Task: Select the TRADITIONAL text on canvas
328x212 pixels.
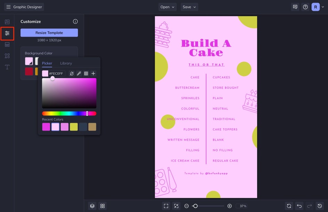Action: [x=224, y=119]
